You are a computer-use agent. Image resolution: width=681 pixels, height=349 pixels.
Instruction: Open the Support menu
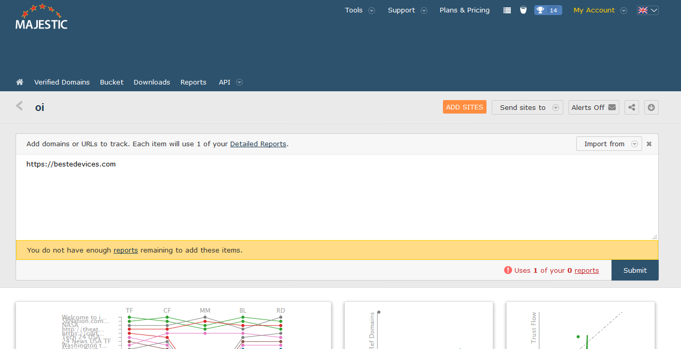(401, 10)
